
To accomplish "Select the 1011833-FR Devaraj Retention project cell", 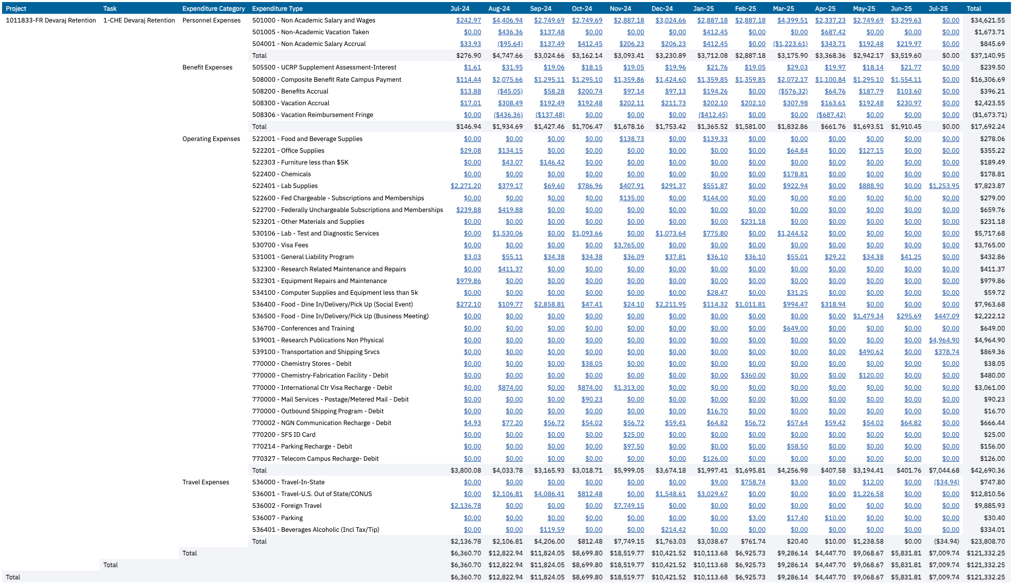I will click(51, 20).
